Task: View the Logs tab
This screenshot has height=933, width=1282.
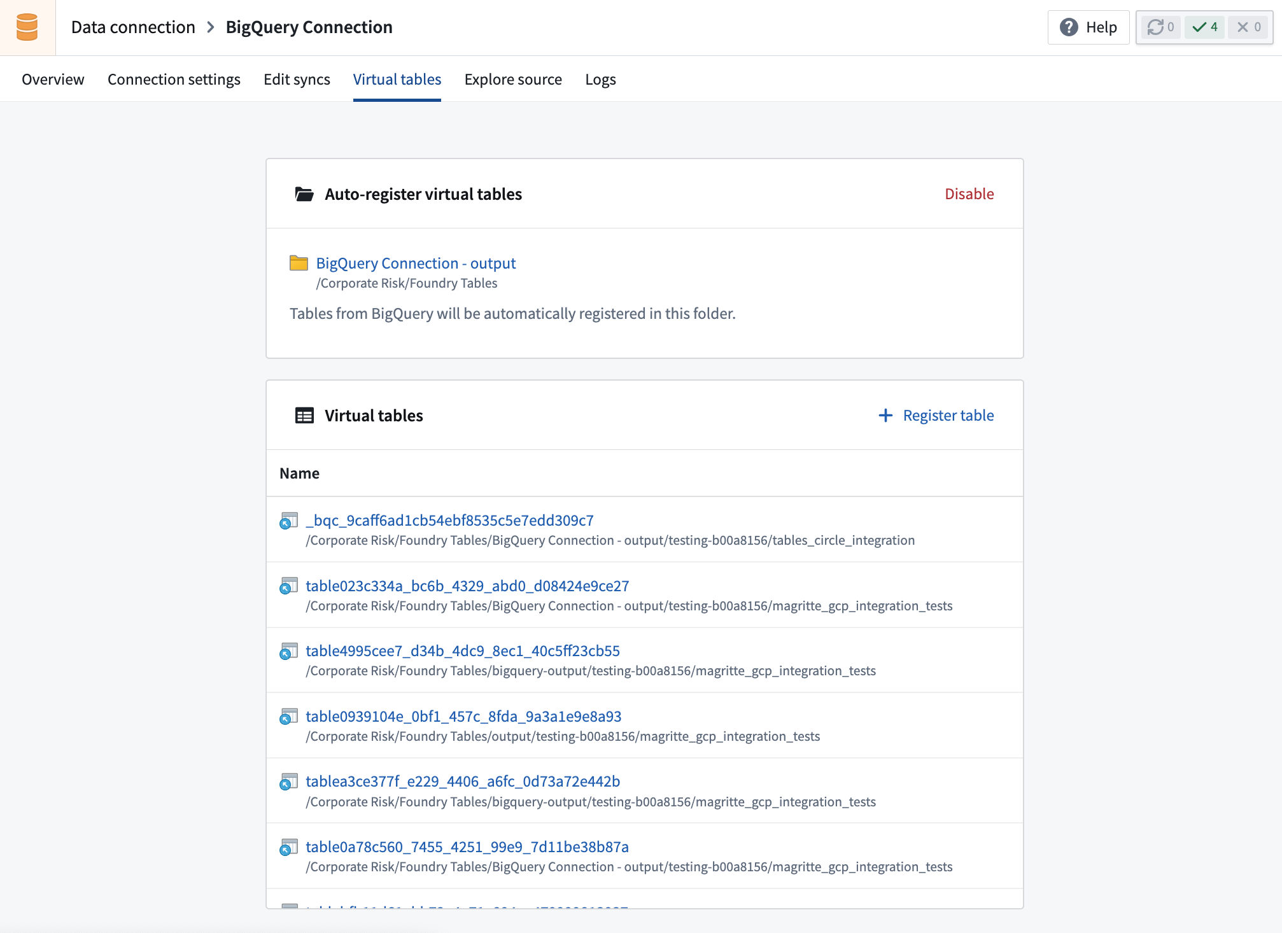Action: pyautogui.click(x=600, y=80)
